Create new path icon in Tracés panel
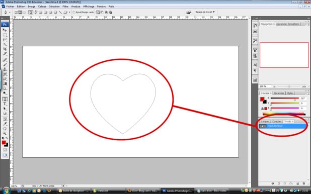 tap(297, 183)
